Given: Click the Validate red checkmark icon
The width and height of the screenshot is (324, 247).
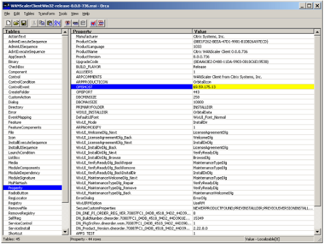Looking at the screenshot, I should pyautogui.click(x=93, y=23).
